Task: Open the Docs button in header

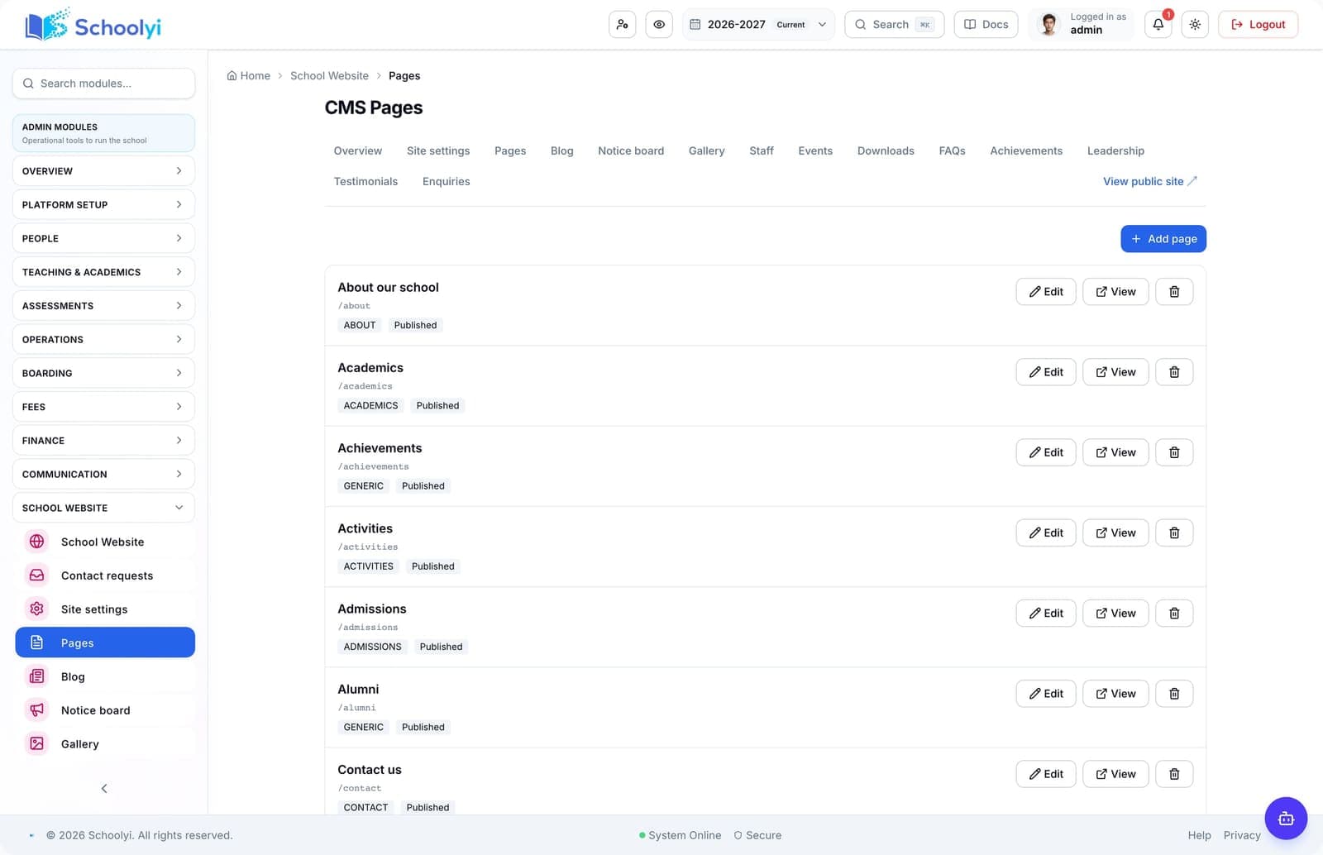Action: [x=986, y=25]
